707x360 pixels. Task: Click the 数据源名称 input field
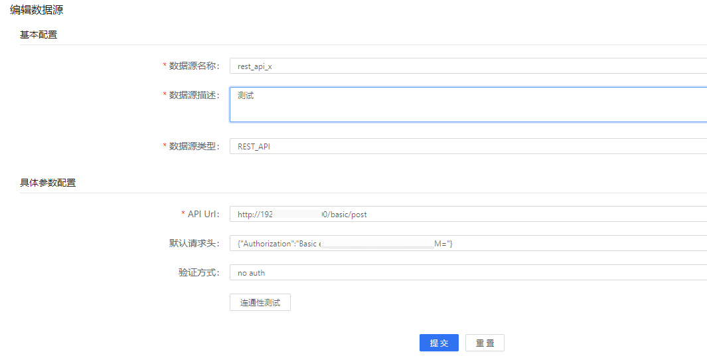click(x=465, y=66)
